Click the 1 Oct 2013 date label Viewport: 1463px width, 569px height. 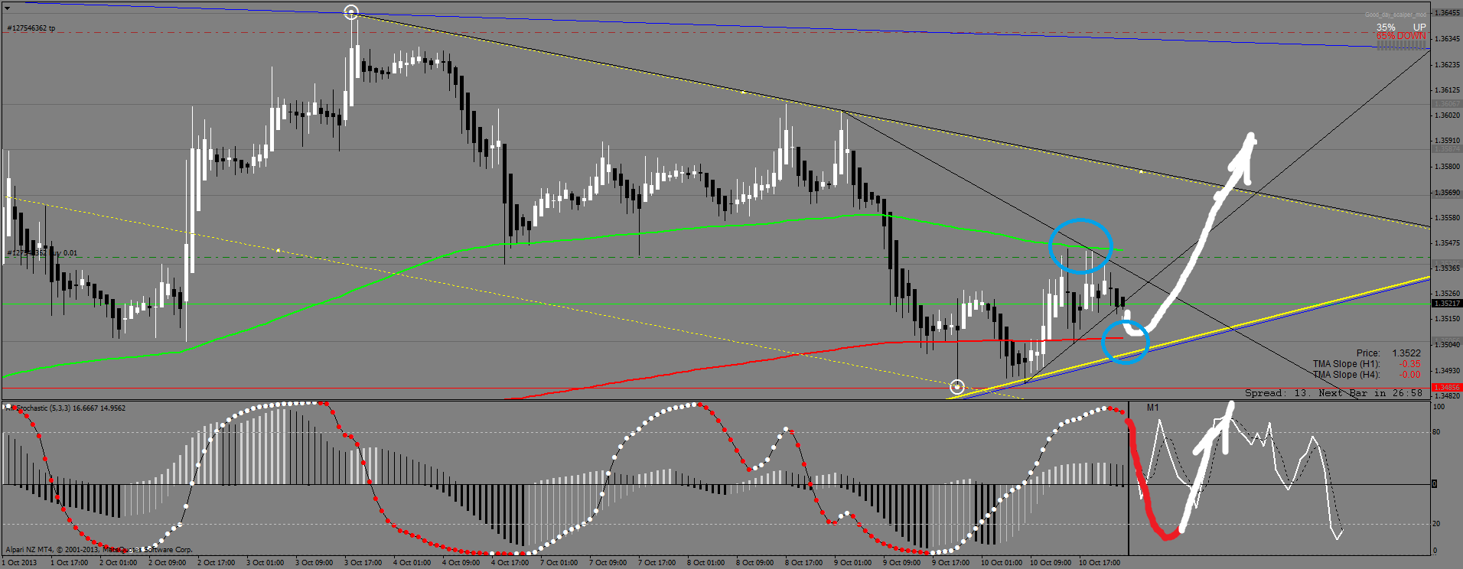coord(20,563)
